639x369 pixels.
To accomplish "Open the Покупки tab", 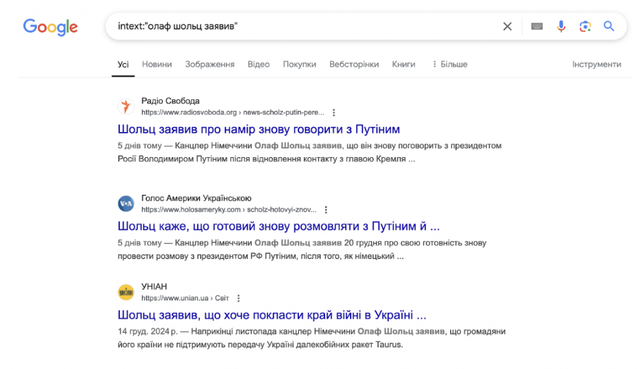I will point(300,64).
